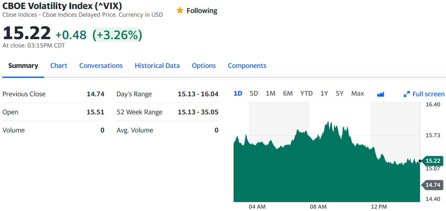Click the 04 AM x-axis label
Viewport: 446px width, 211px height.
pyautogui.click(x=257, y=207)
